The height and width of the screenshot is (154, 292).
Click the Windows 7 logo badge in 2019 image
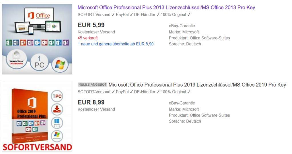(x=57, y=136)
